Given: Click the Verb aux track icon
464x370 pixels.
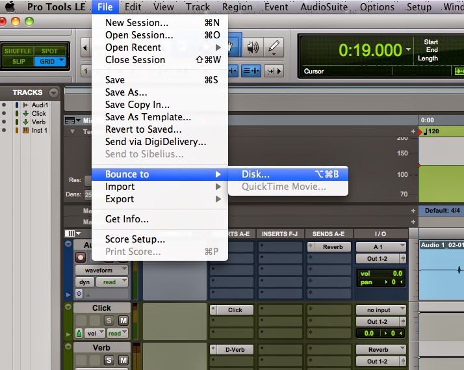Looking at the screenshot, I should point(26,122).
